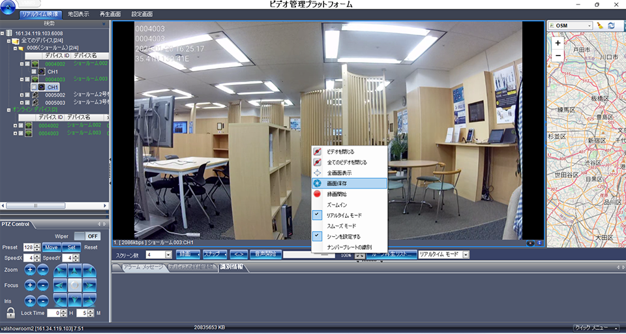Click the Preset Reset button
This screenshot has width=626, height=334.
91,247
